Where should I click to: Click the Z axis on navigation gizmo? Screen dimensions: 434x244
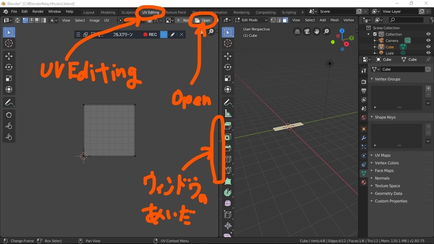(x=342, y=31)
